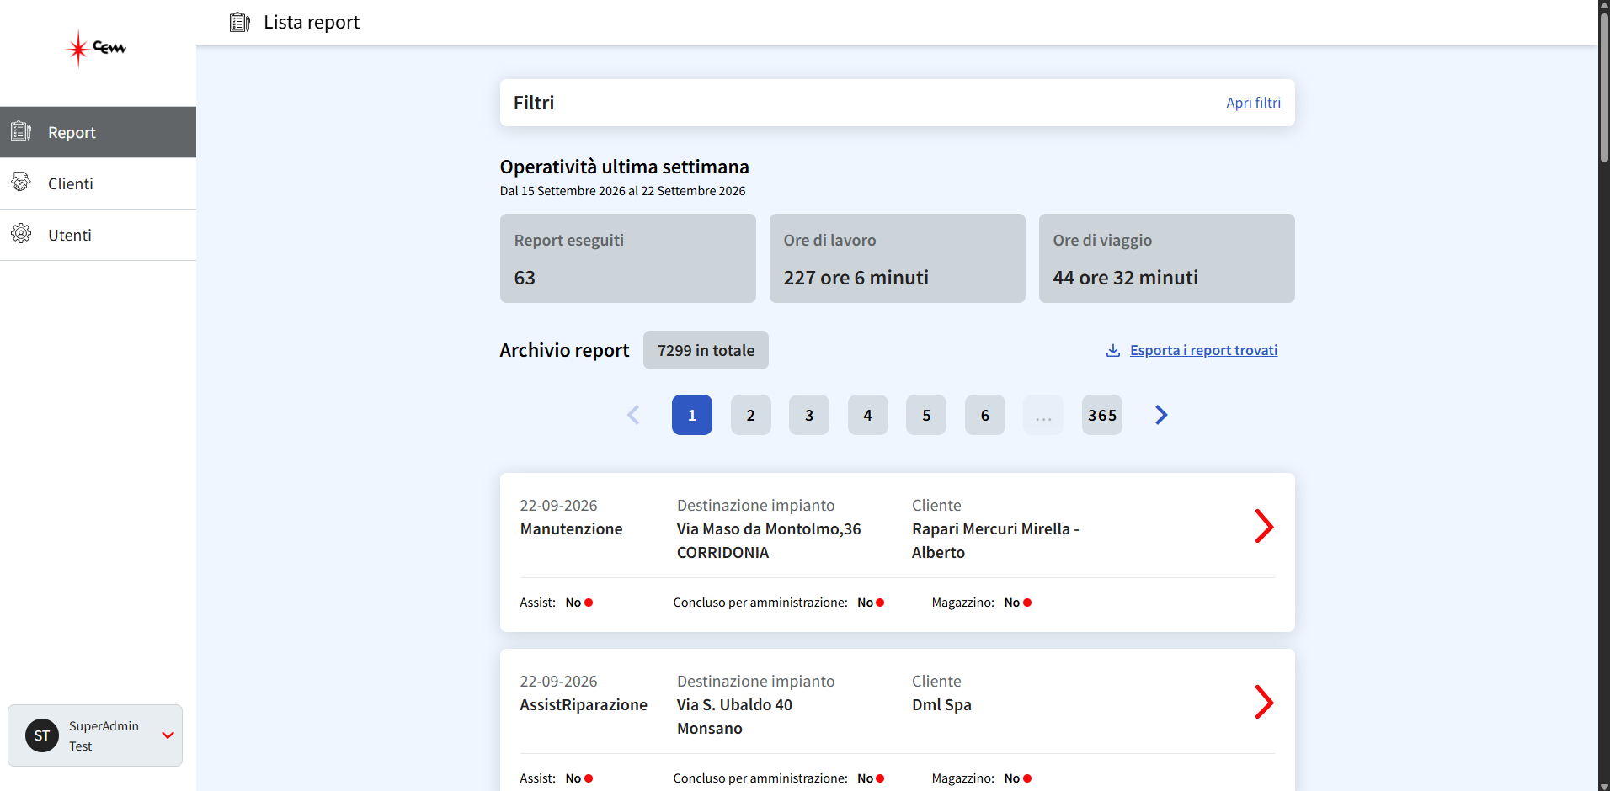Go to previous page of reports
1610x791 pixels.
coord(633,415)
